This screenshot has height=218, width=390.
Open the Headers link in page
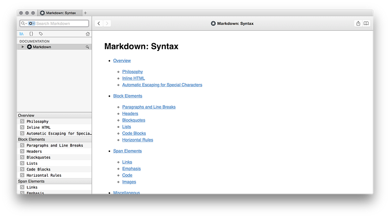pyautogui.click(x=130, y=114)
